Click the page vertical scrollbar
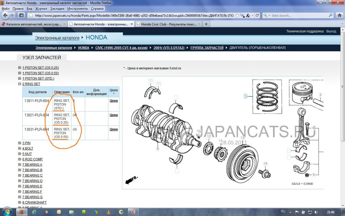 [x=343, y=86]
